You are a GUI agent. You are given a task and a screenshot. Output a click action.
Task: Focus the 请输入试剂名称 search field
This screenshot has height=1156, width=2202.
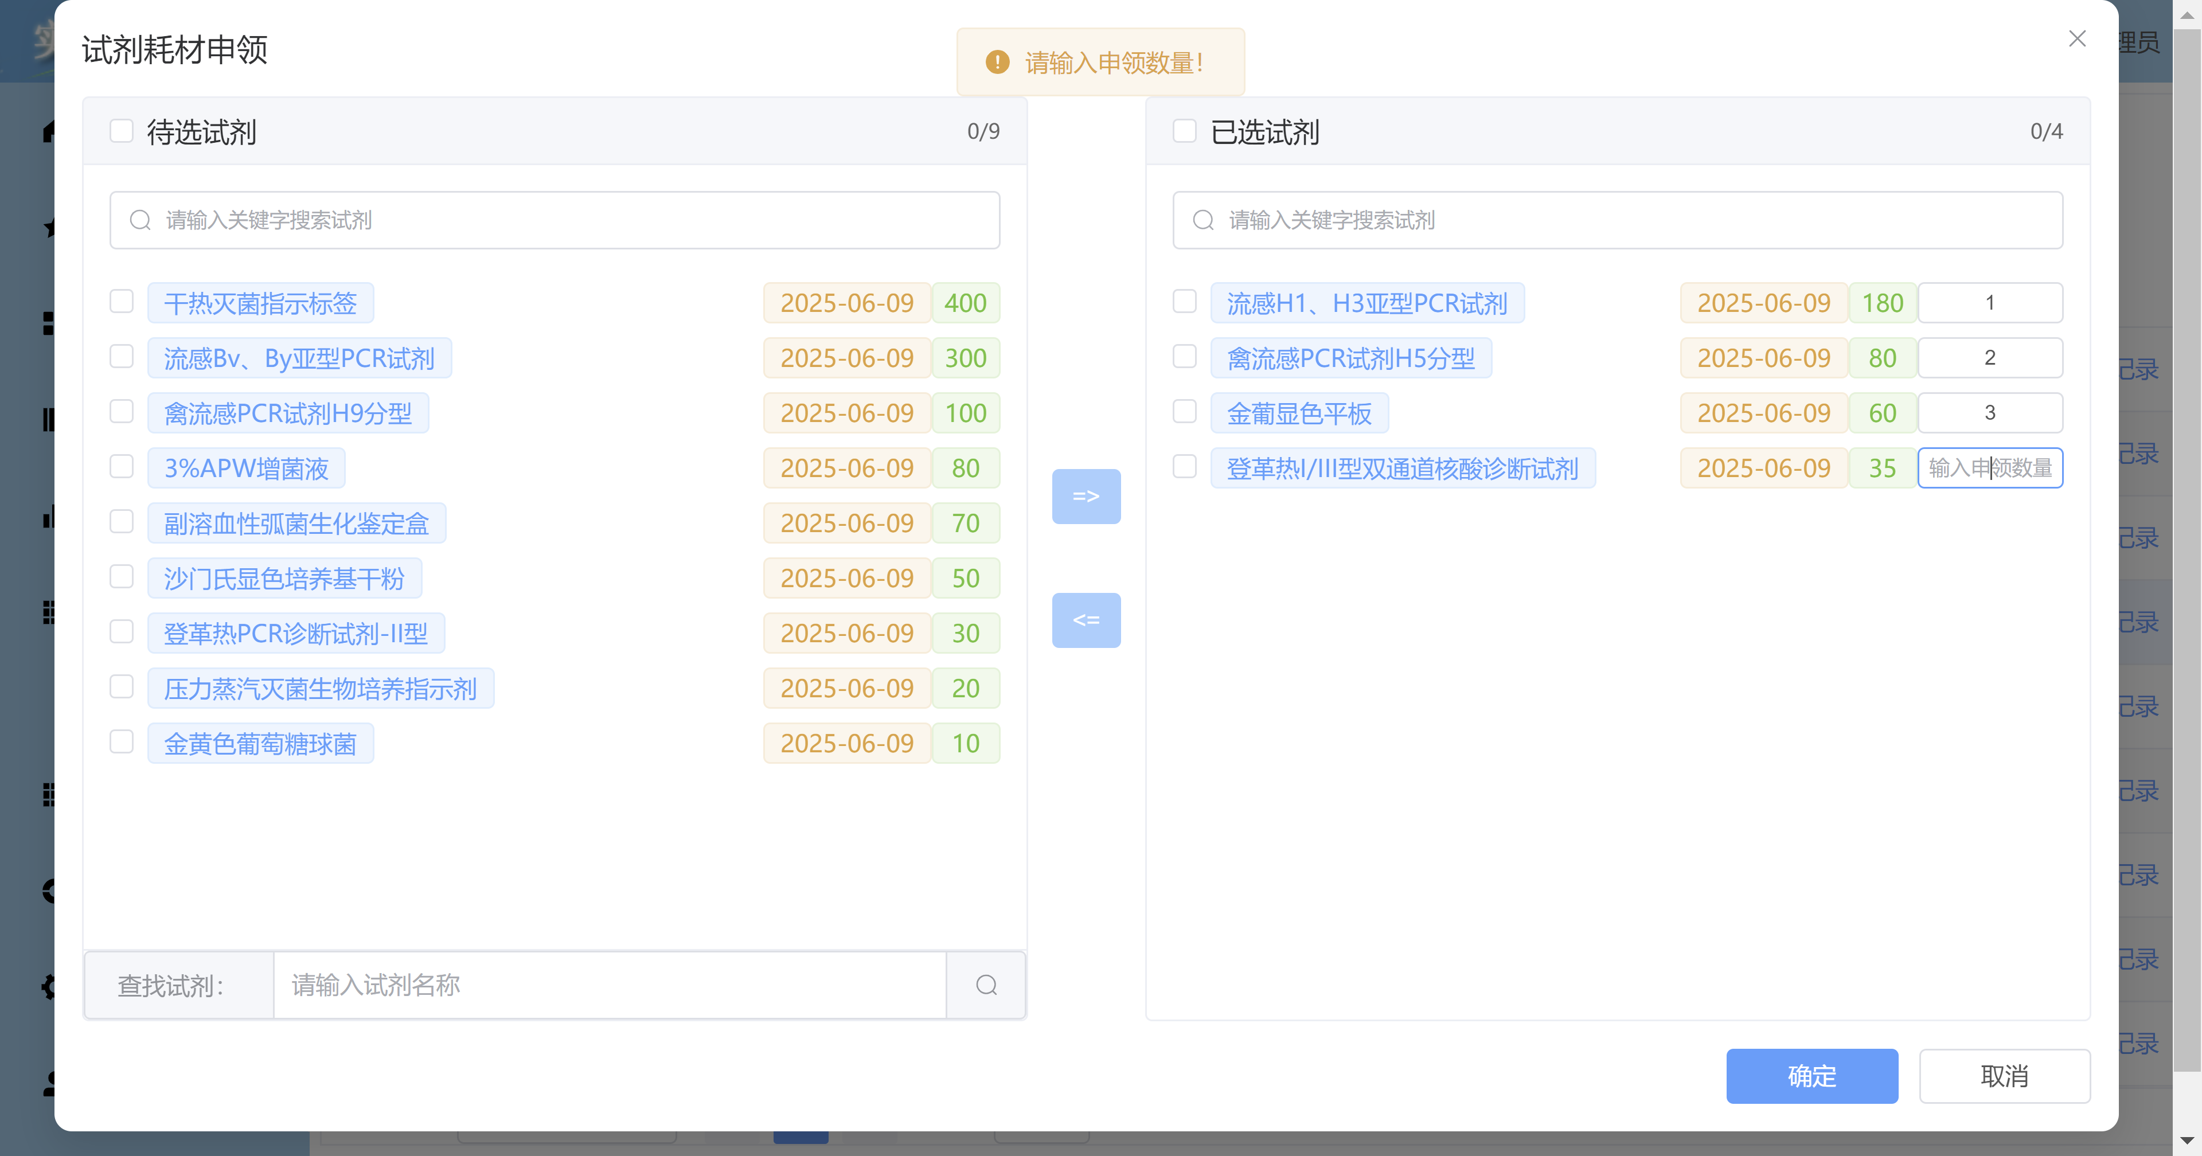[608, 985]
